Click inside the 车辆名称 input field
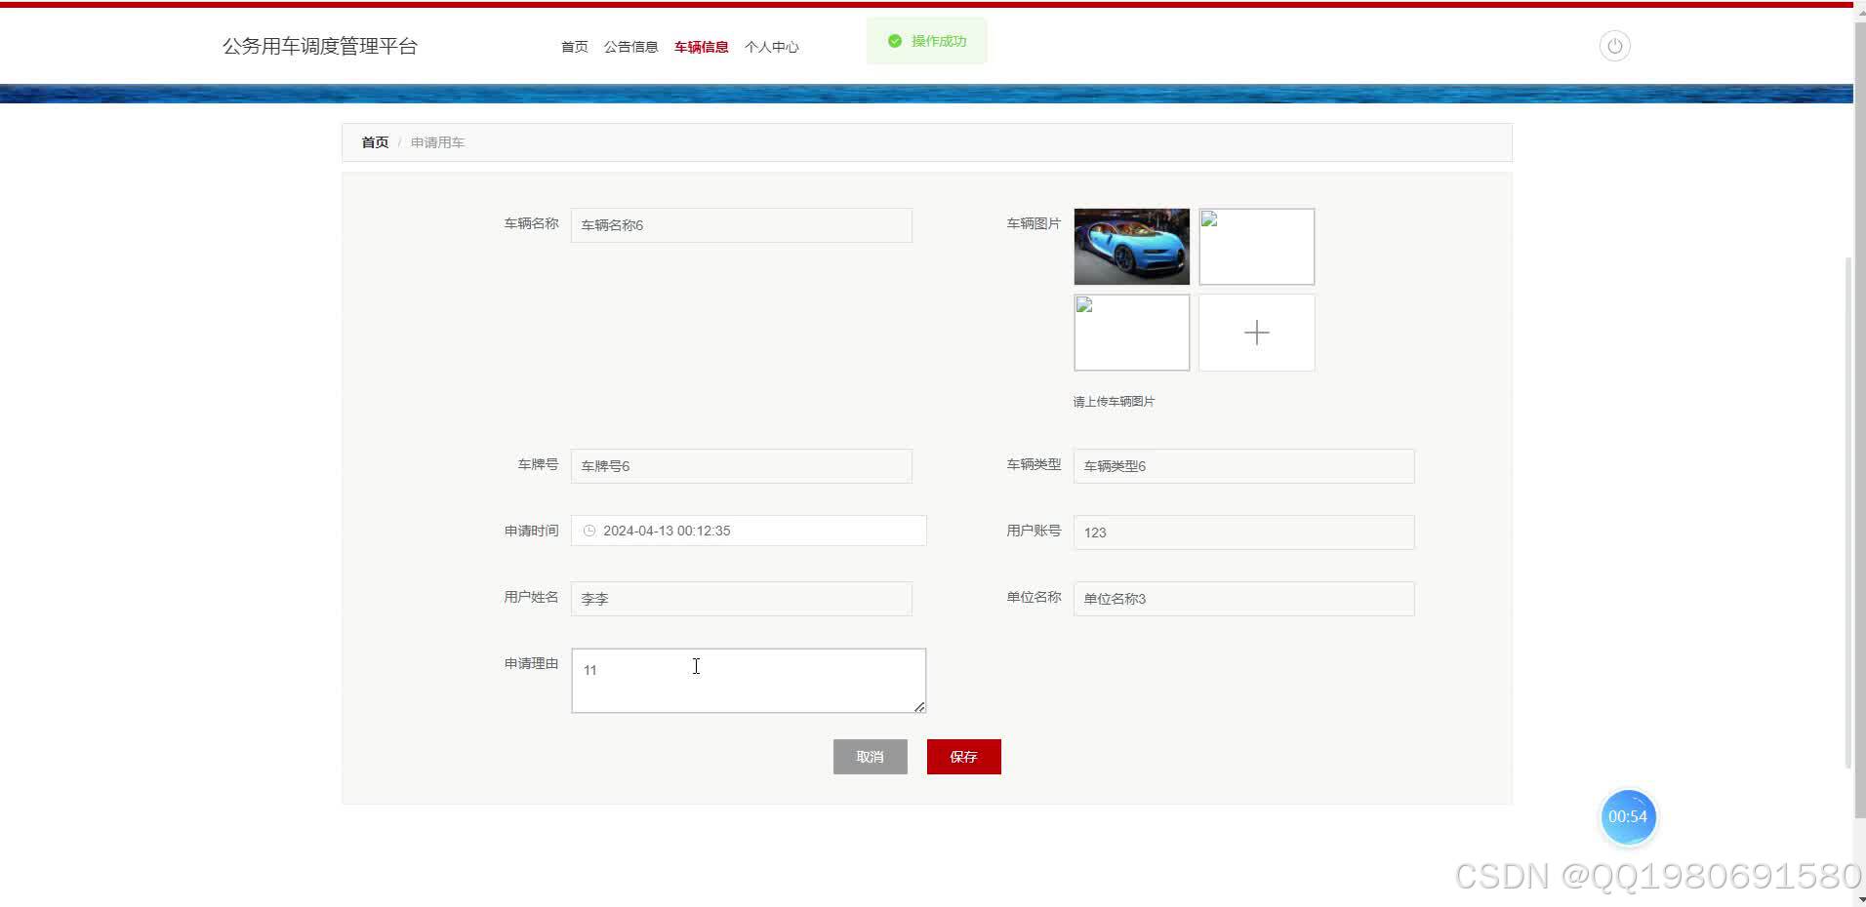Screen dimensions: 1866x907 point(741,224)
